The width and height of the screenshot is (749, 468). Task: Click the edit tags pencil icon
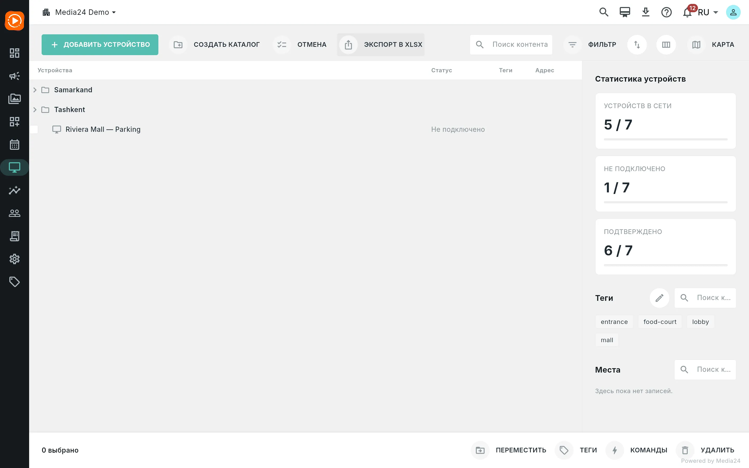pyautogui.click(x=659, y=298)
